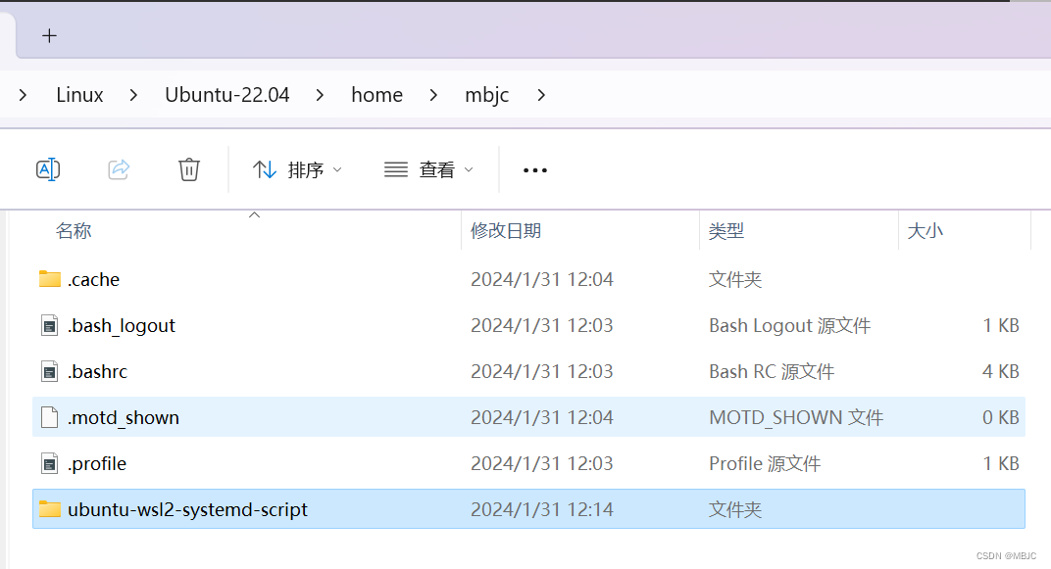
Task: Click the .cache folder icon
Action: [50, 279]
